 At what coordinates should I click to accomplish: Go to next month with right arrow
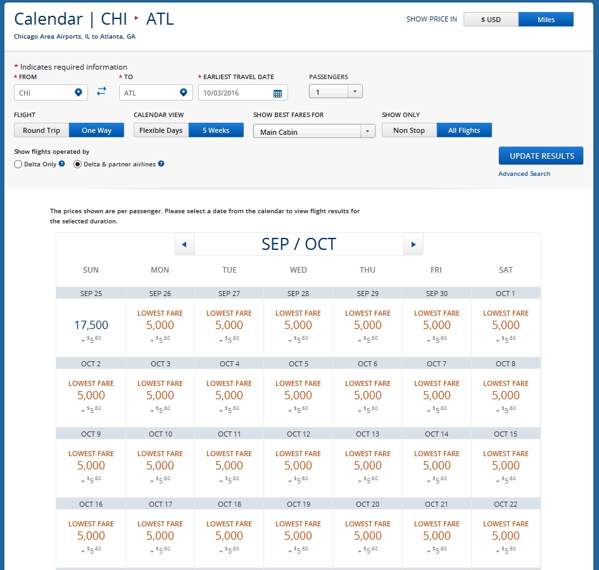point(413,244)
